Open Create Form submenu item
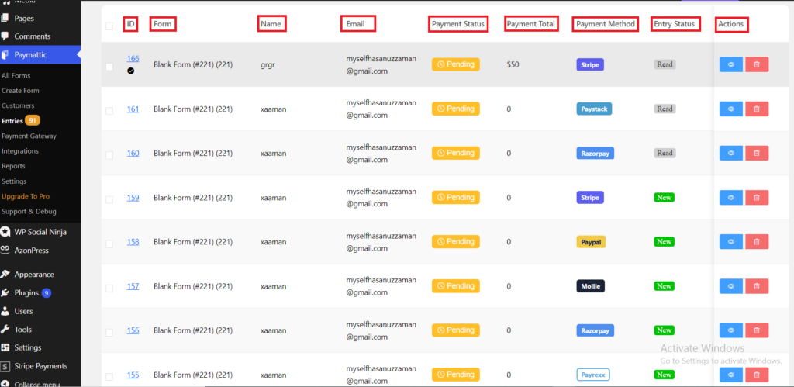 coord(20,91)
